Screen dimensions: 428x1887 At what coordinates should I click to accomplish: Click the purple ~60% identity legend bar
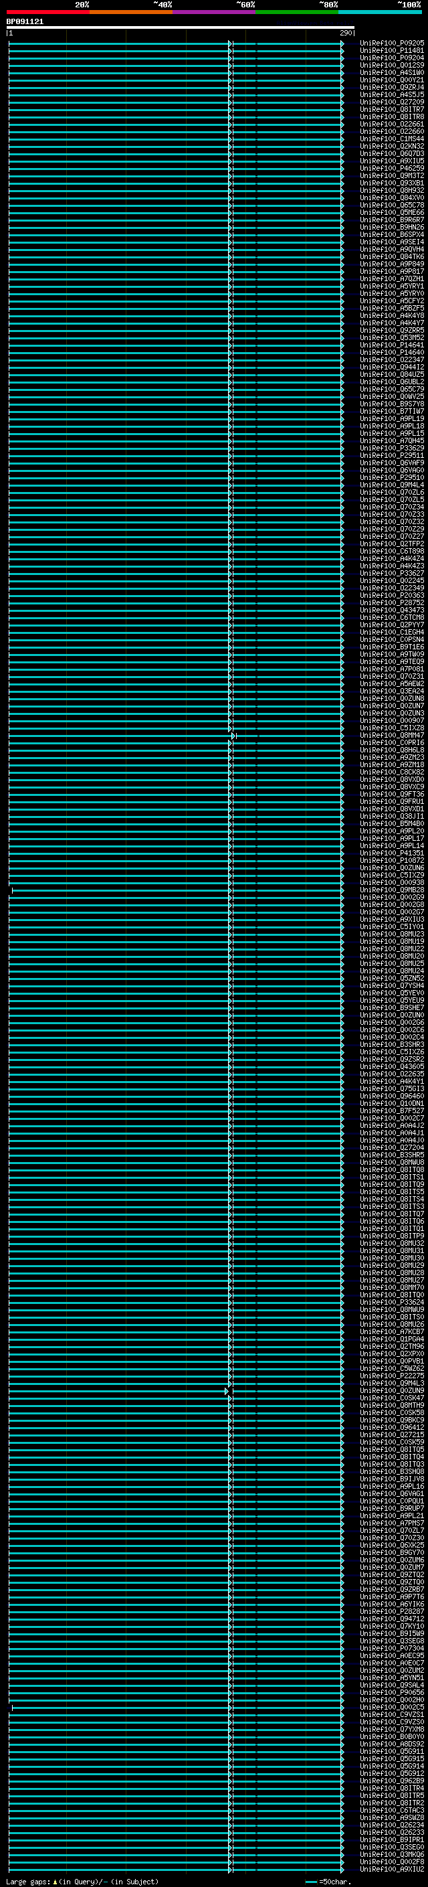(215, 12)
